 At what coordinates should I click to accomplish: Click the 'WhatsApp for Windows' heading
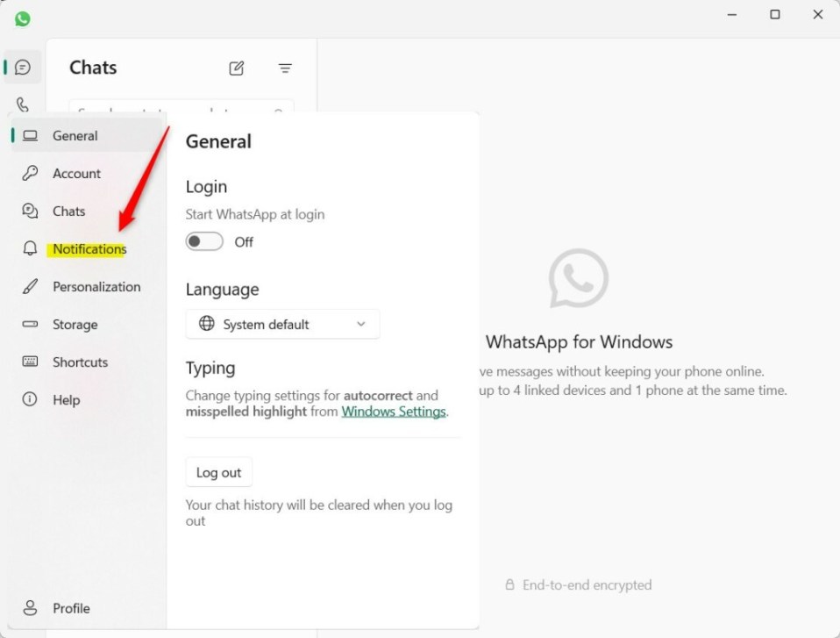(579, 341)
